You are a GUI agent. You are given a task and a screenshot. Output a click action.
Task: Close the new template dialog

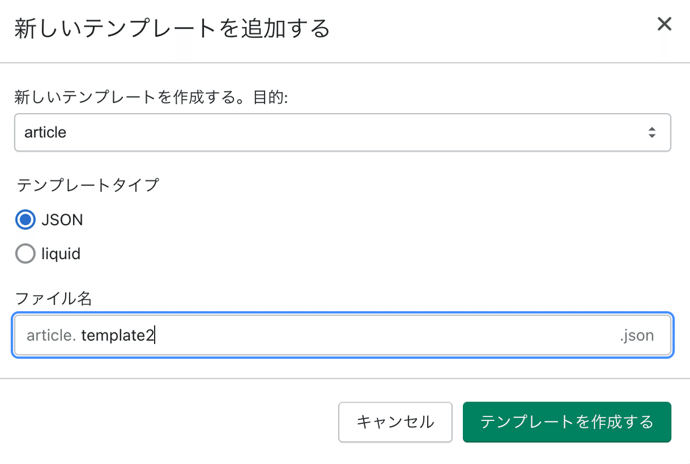click(664, 24)
